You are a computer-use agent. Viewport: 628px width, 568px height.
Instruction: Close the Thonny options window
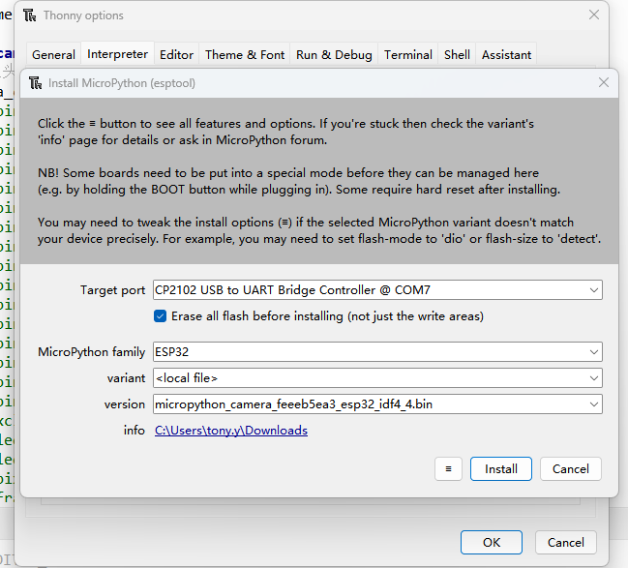tap(594, 15)
